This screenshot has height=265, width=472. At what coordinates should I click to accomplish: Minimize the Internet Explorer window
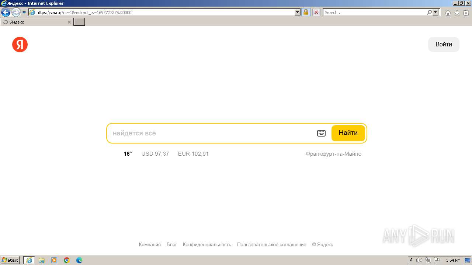click(455, 3)
